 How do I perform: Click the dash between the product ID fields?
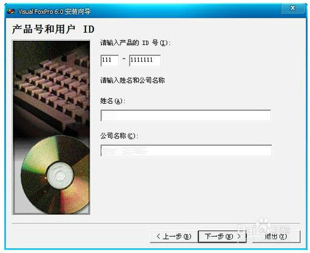[124, 59]
